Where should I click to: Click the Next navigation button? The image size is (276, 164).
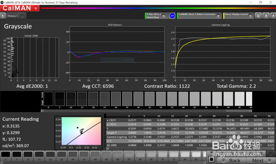point(261,161)
